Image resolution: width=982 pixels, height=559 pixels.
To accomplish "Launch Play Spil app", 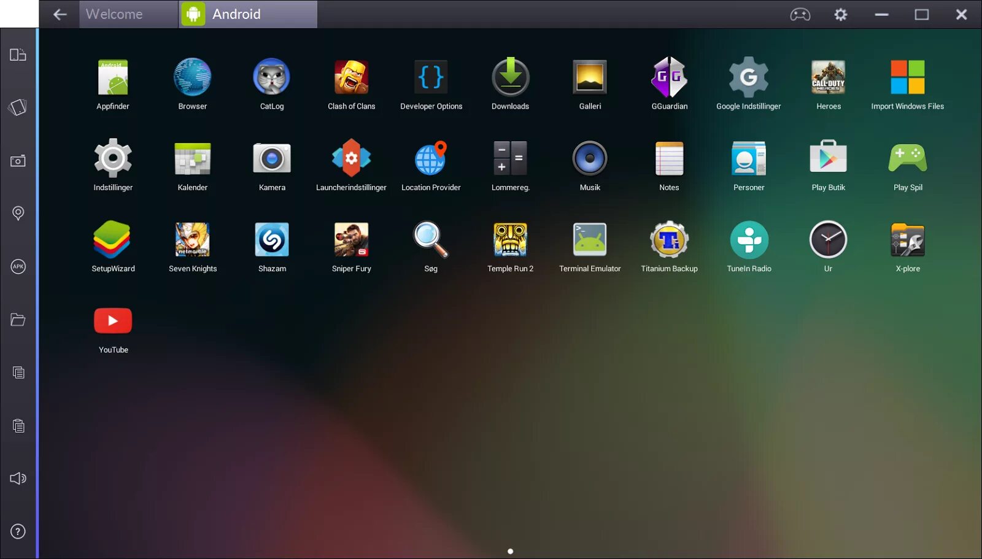I will [x=908, y=158].
